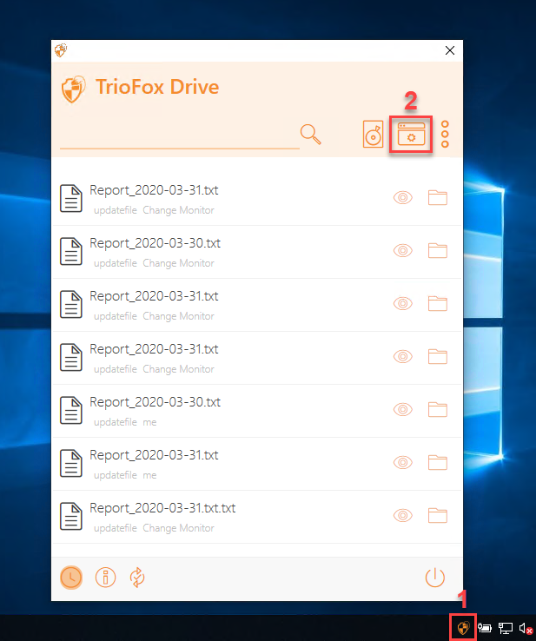This screenshot has width=536, height=641.
Task: Click the TrioFox shield logo in header
Action: pos(73,89)
